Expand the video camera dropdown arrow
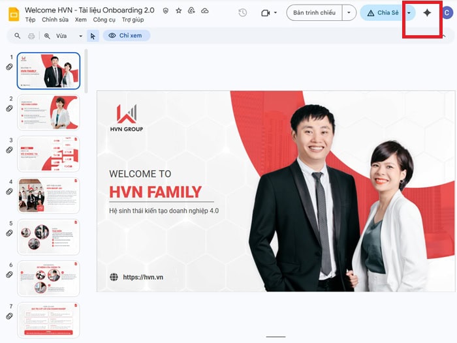 [x=276, y=13]
